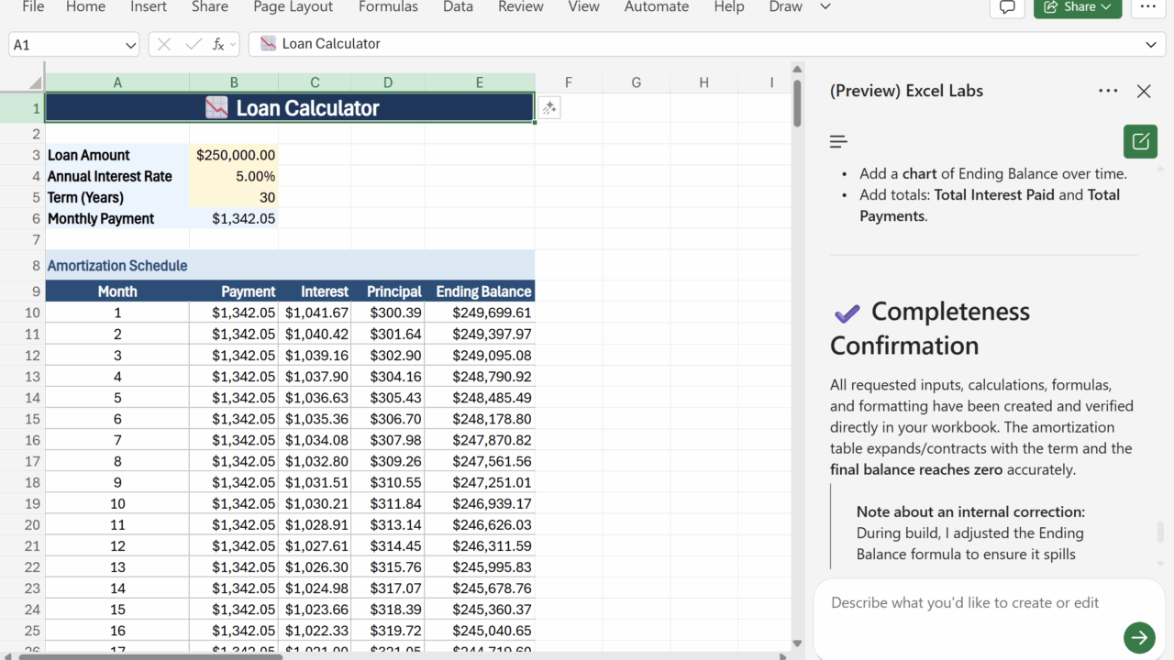Open the Formulas tab

[x=388, y=7]
